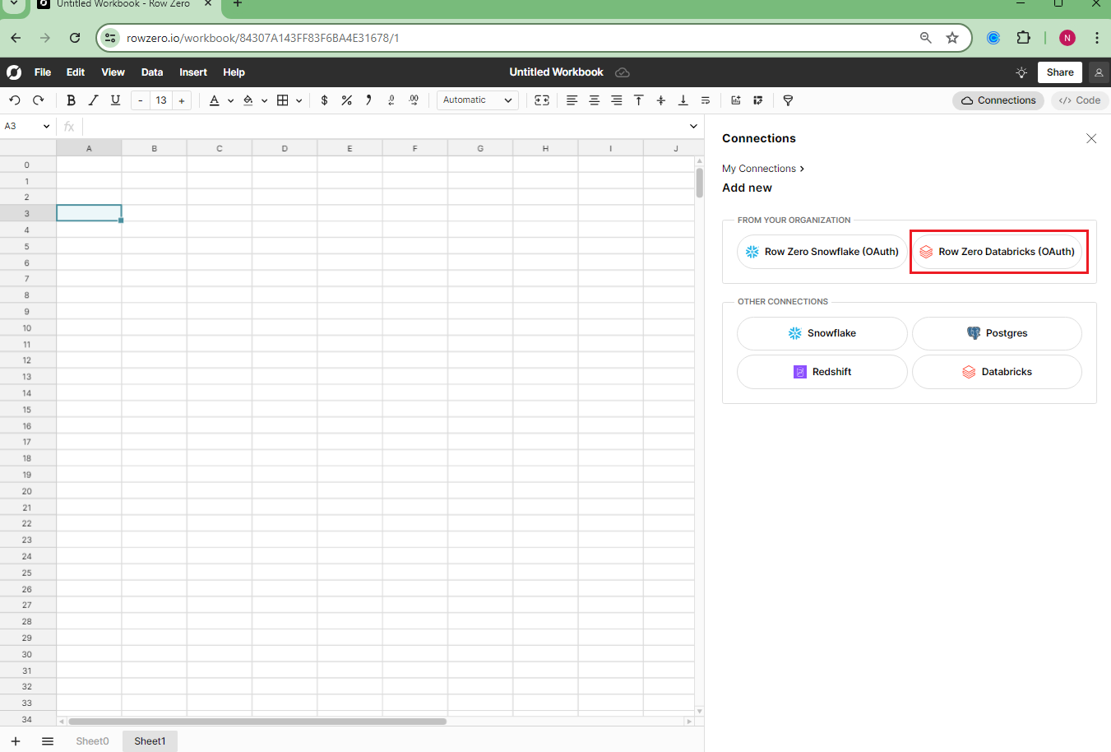
Task: Center align the cell text horizontally
Action: click(594, 100)
